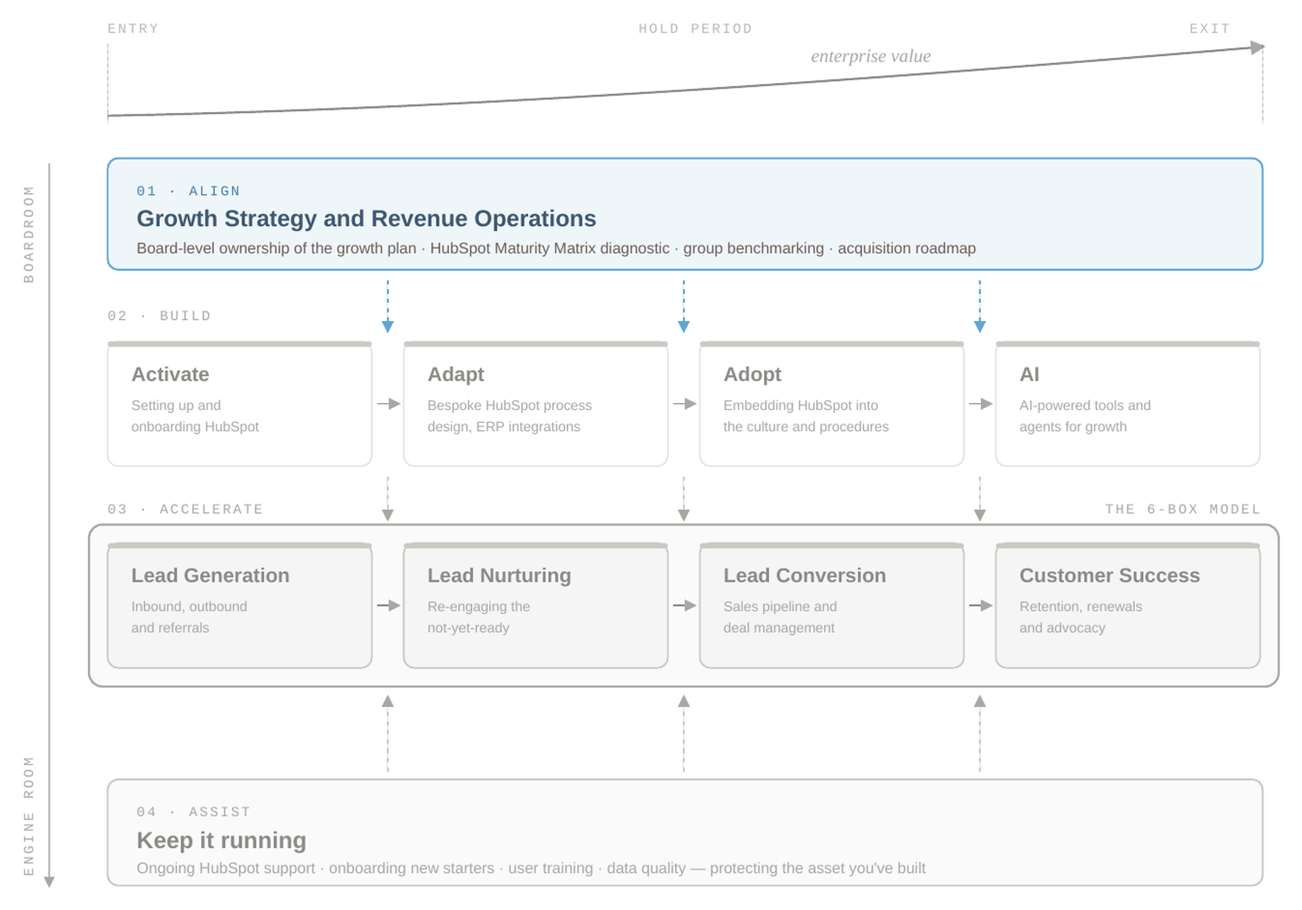The image size is (1302, 910).
Task: Click 'Embedding HubSpot into the culture' description
Action: point(806,416)
